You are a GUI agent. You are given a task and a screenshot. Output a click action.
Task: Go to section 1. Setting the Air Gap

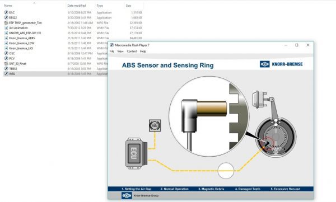tap(136, 189)
